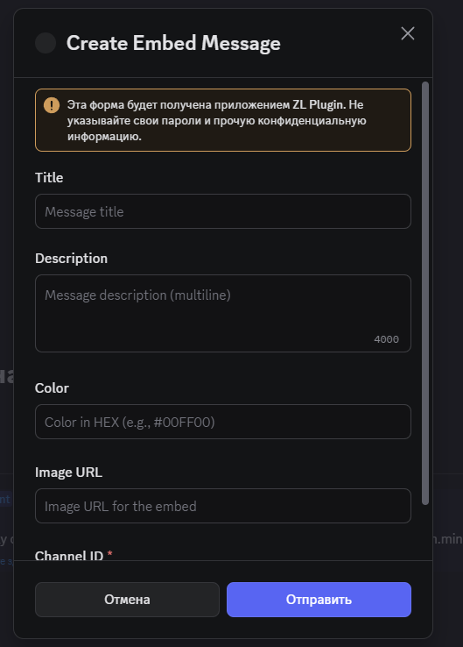Click the ZL Plugin name in the warning
Image resolution: width=463 pixels, height=647 pixels.
319,105
